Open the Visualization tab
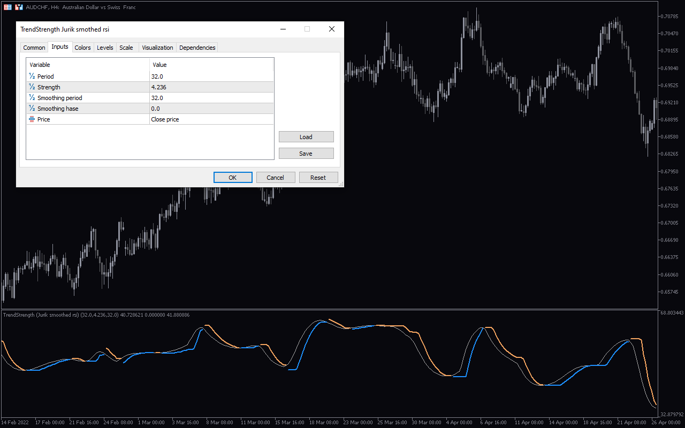Image resolution: width=685 pixels, height=428 pixels. [157, 48]
